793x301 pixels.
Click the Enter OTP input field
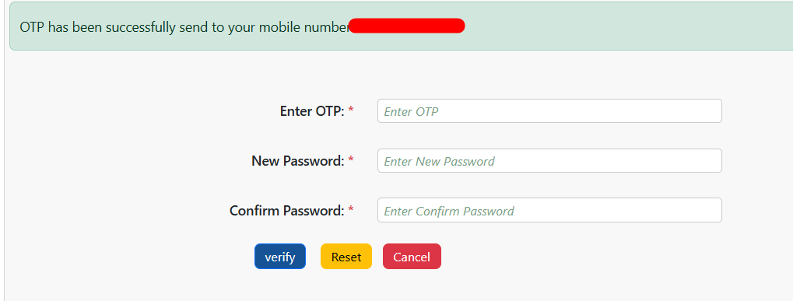(549, 111)
